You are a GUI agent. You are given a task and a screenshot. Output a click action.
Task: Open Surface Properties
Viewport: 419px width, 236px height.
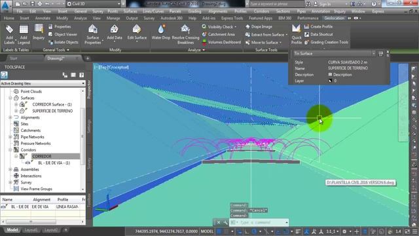click(93, 34)
